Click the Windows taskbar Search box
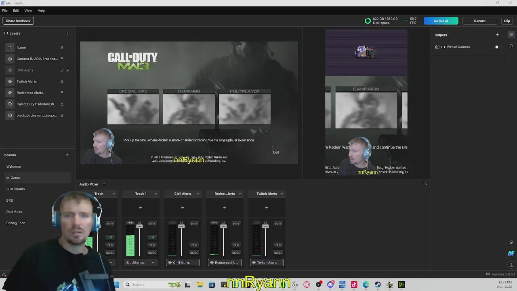 (x=153, y=285)
